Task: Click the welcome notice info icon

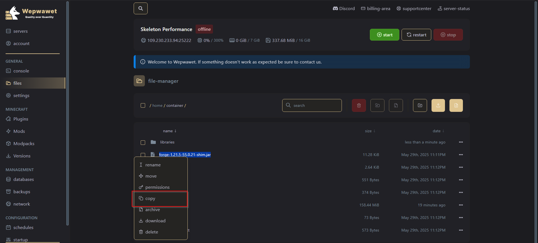Action: pos(143,62)
